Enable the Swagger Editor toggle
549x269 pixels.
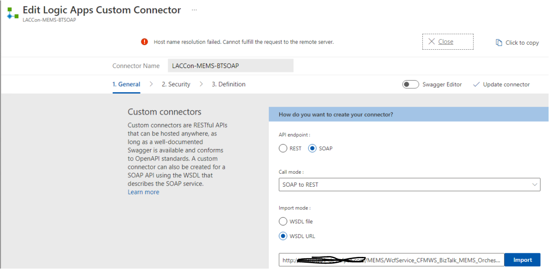coord(410,84)
